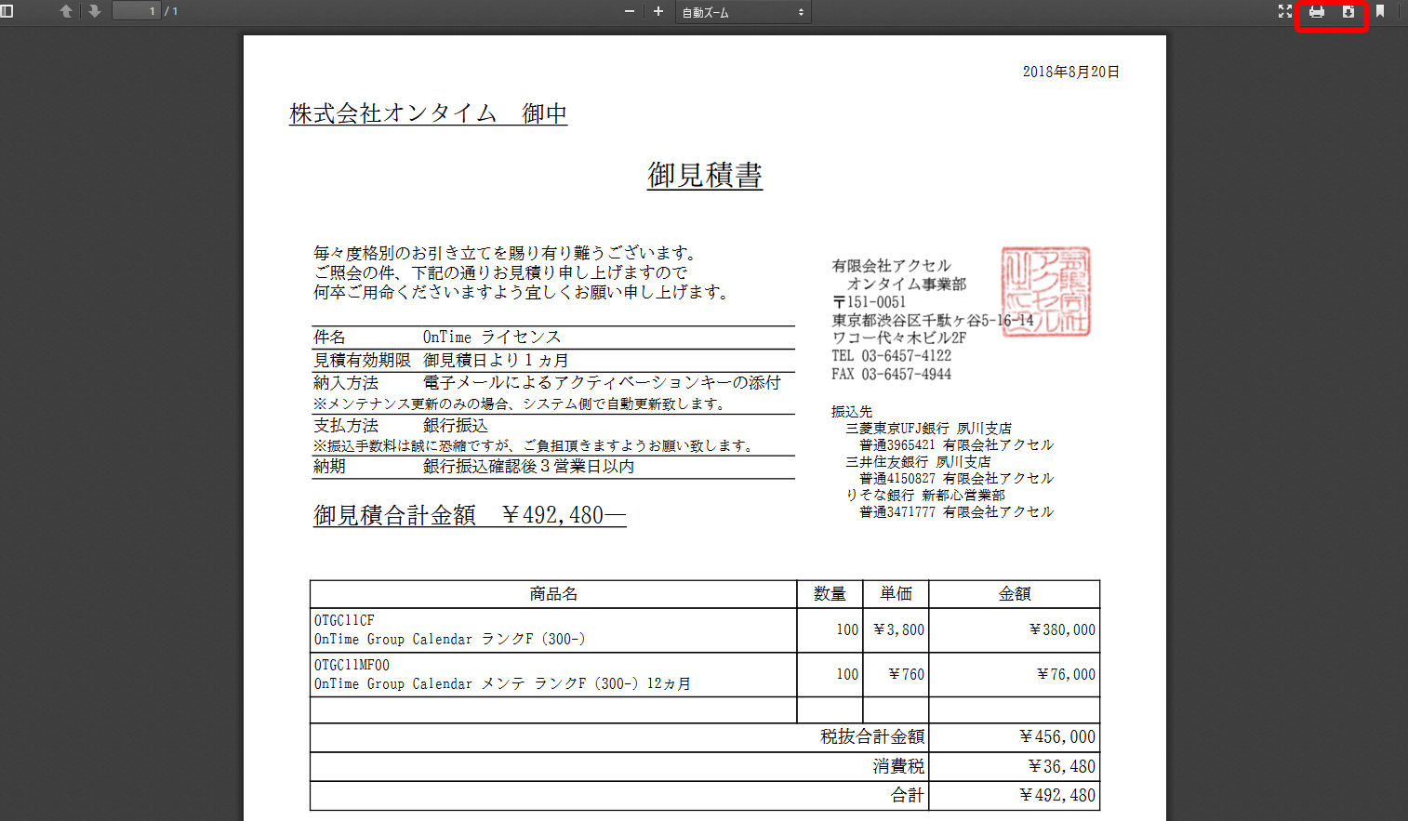Open the print dialog using the printer icon
The image size is (1408, 821).
tap(1316, 12)
